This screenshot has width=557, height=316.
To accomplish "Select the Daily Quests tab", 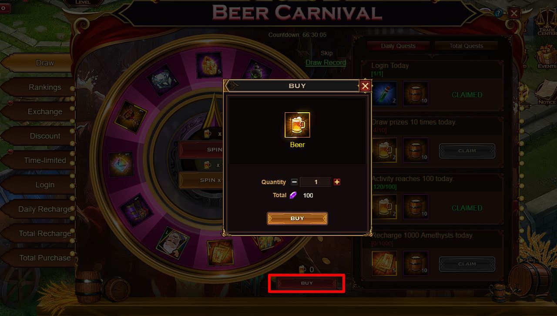I will pos(398,46).
